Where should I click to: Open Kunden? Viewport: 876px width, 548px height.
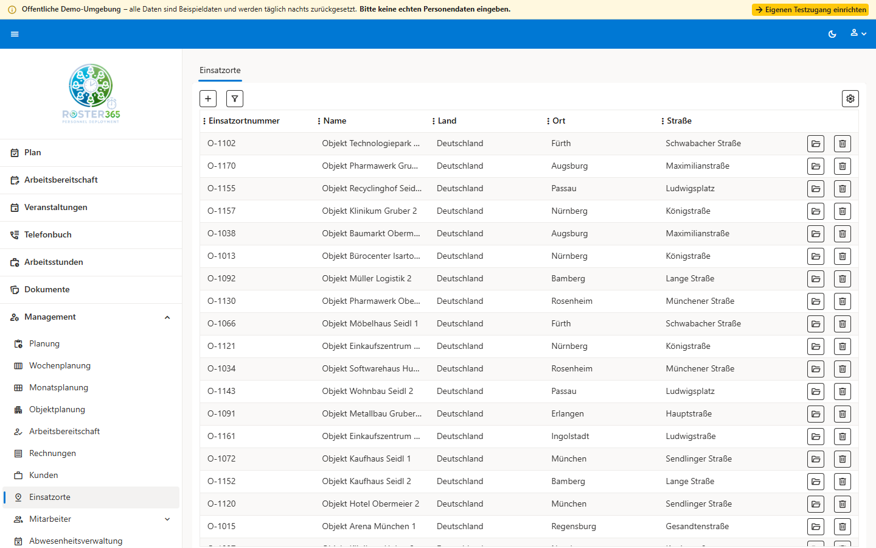tap(91, 476)
